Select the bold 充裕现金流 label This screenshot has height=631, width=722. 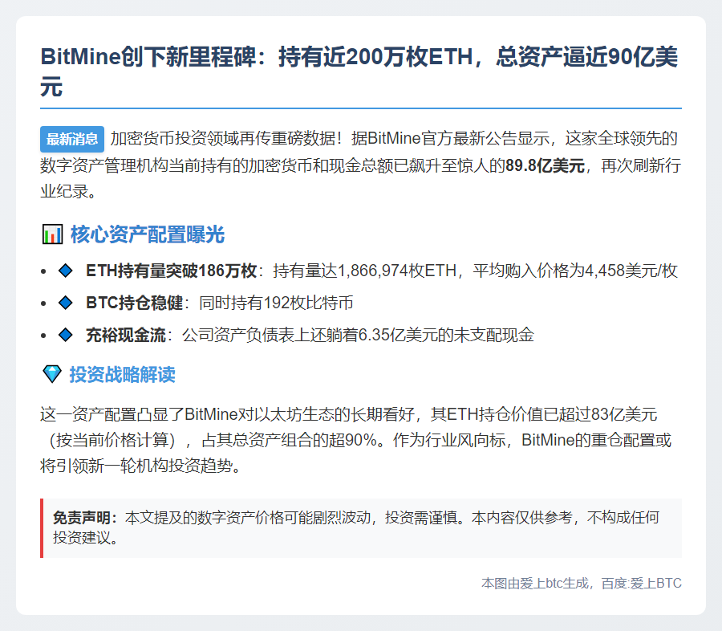click(125, 336)
